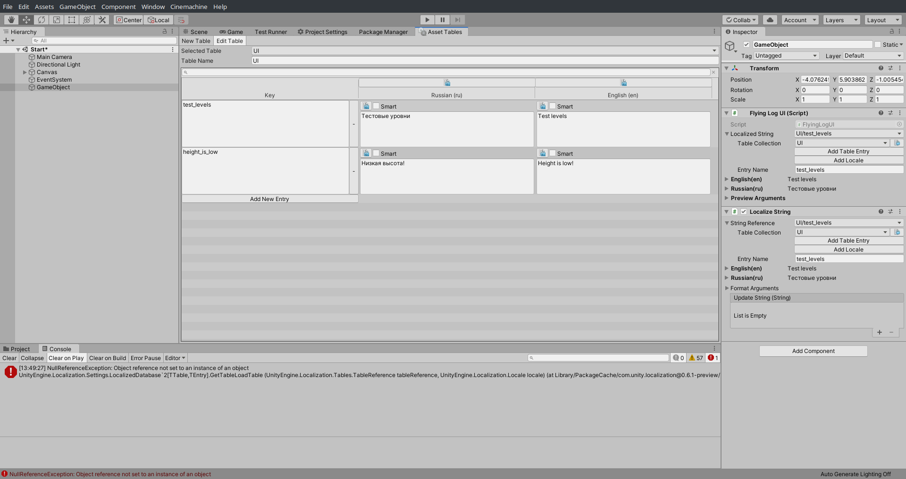Click Add Table Entry under Flying Log UI
The image size is (906, 479).
(848, 151)
